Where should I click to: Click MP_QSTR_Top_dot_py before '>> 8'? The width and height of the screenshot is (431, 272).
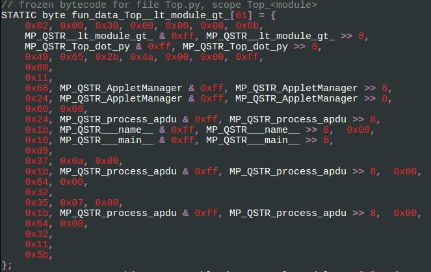point(235,46)
